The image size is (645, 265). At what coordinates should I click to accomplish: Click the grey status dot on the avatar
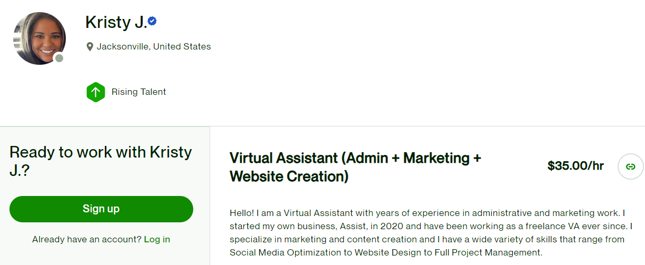click(x=59, y=58)
